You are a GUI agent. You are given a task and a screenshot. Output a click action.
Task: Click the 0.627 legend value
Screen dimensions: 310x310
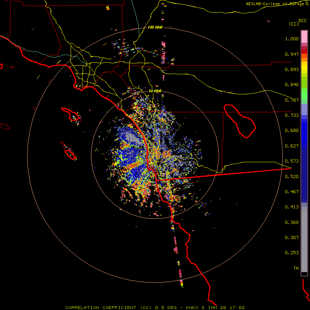[292, 146]
